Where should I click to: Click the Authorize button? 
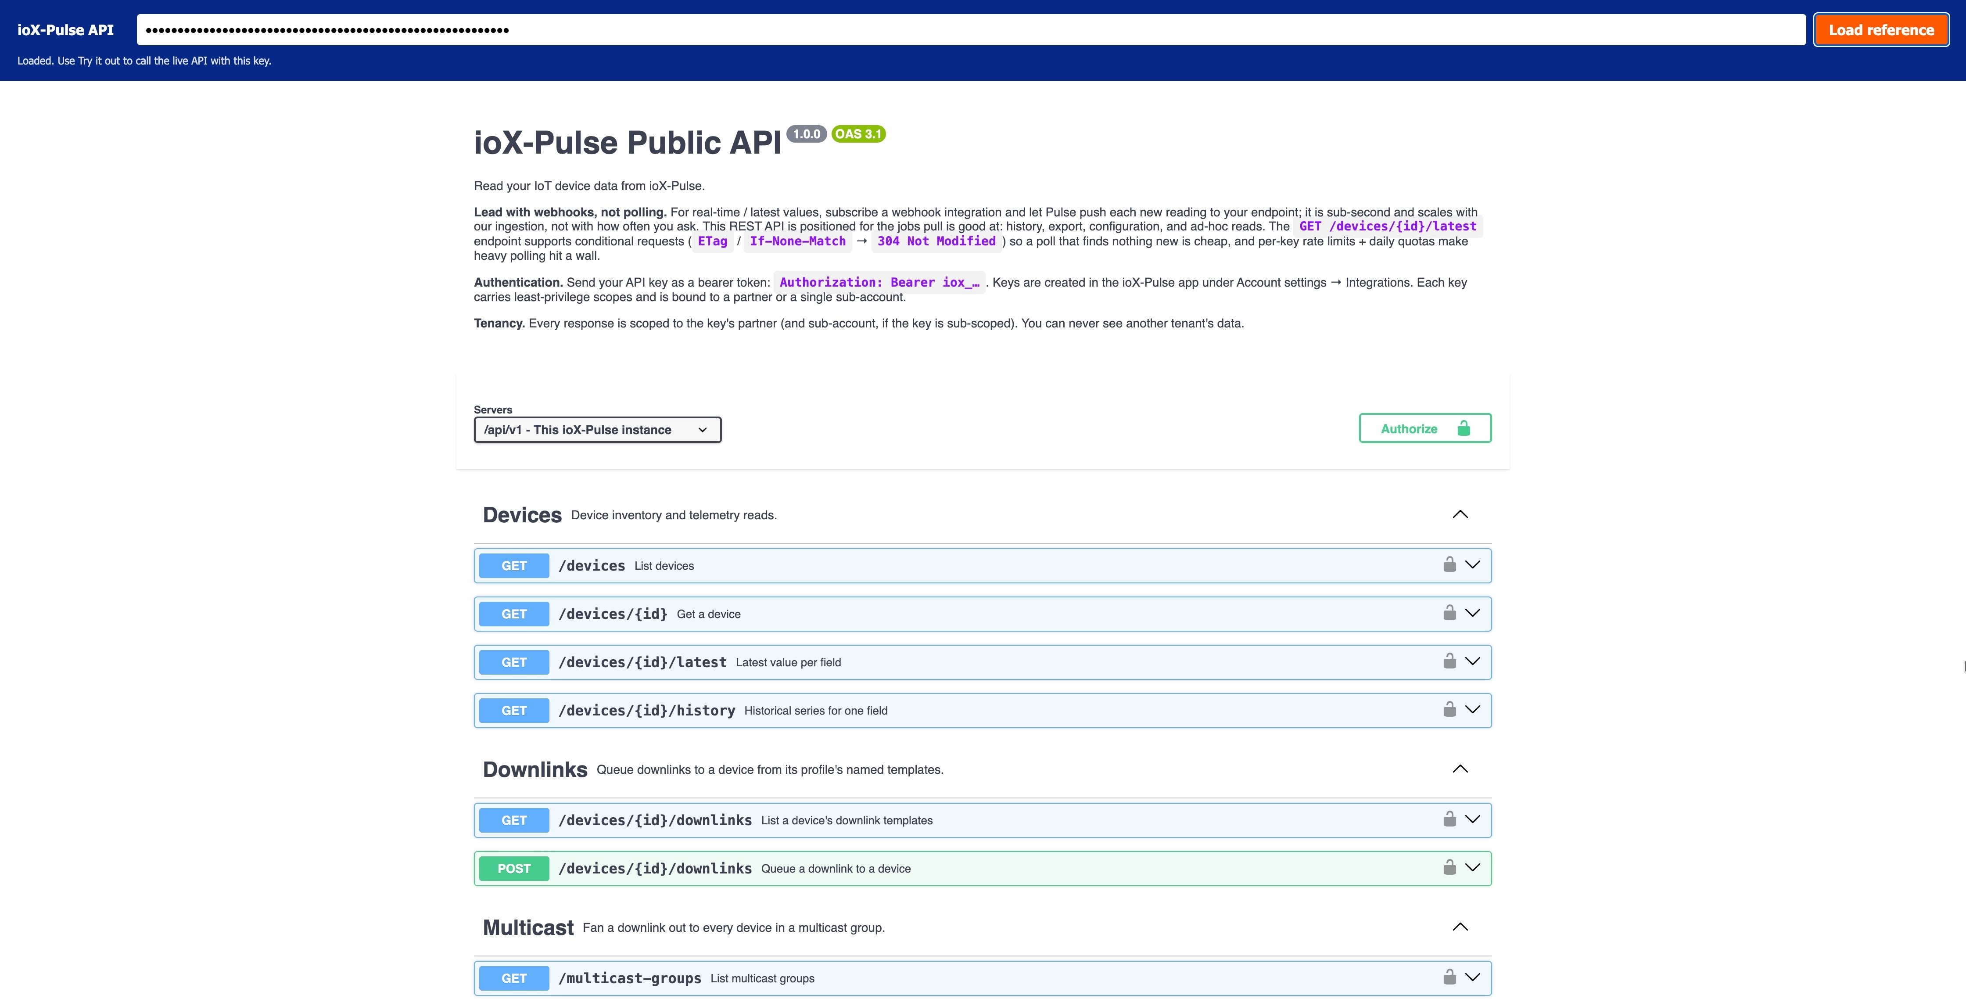pyautogui.click(x=1425, y=428)
